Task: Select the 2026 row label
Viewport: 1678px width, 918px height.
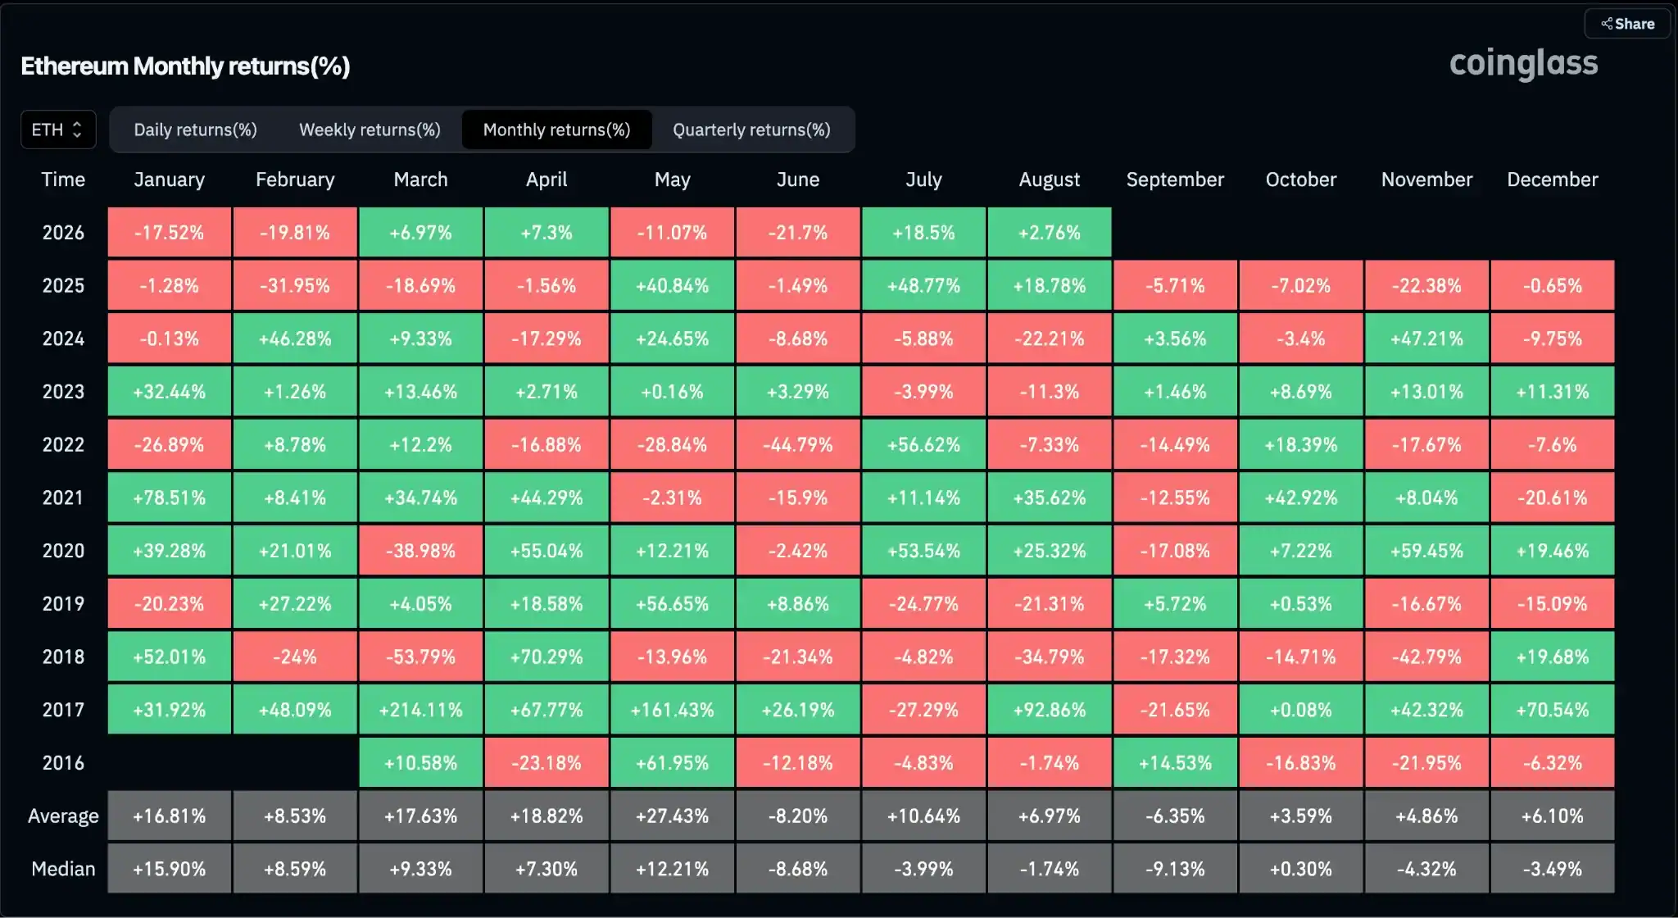Action: click(x=63, y=233)
